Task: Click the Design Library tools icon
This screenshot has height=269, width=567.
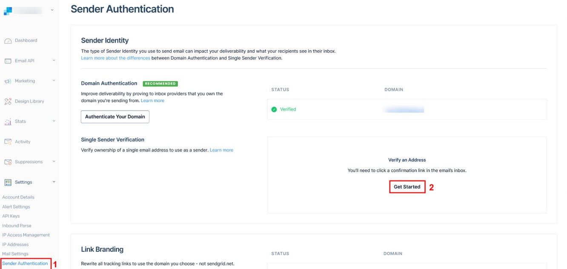Action: 8,101
